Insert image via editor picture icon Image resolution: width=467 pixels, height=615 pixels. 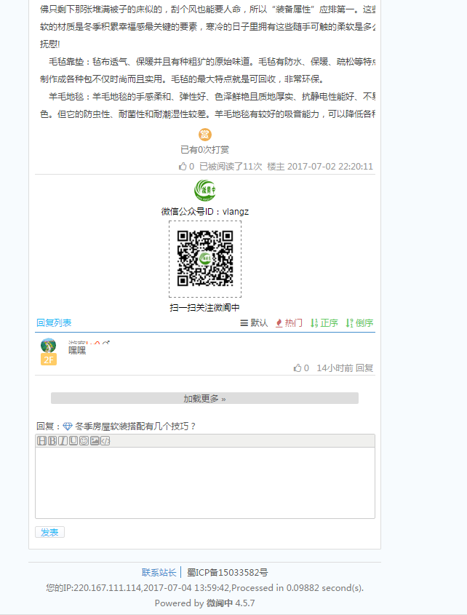coord(95,441)
